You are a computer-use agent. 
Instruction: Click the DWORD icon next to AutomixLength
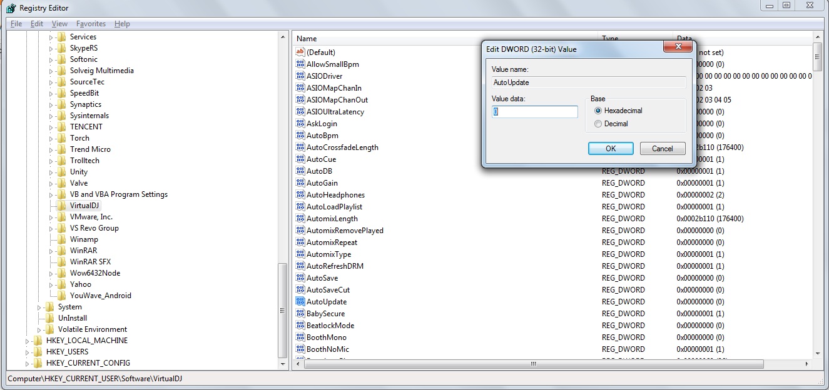tap(301, 218)
